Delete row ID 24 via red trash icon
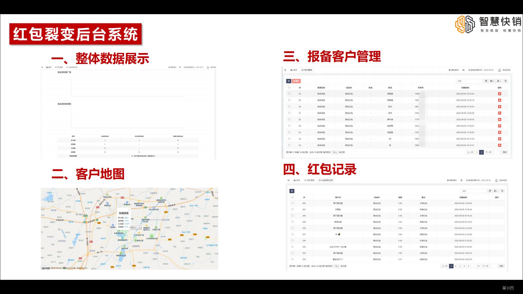This screenshot has height=294, width=523. coord(500,132)
